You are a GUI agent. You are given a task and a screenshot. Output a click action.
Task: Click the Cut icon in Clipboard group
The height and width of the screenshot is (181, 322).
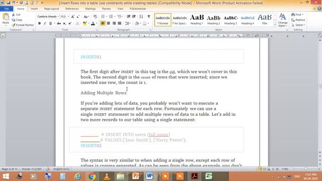[x=14, y=15]
